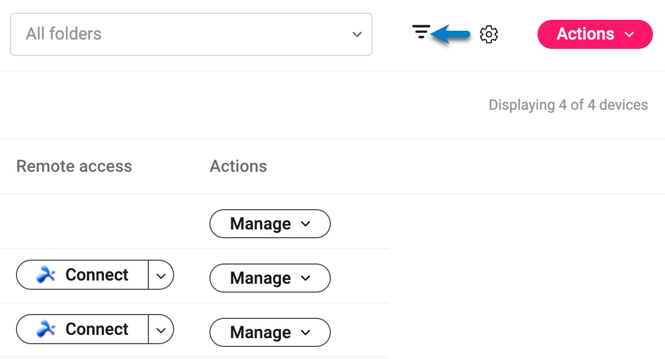Open the gear settings icon
The image size is (665, 359).
click(x=489, y=35)
